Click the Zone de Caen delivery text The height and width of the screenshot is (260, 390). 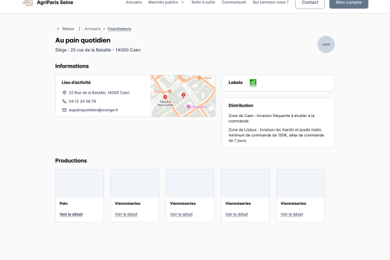point(271,118)
